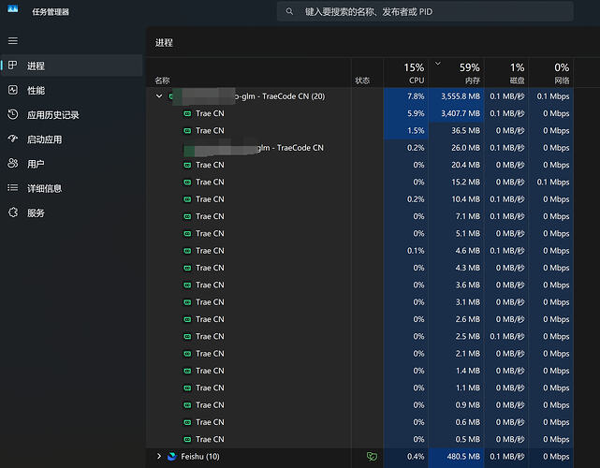Click Trae CN icon in 7.1 MB row
Viewport: 600px width, 468px height.
point(187,216)
